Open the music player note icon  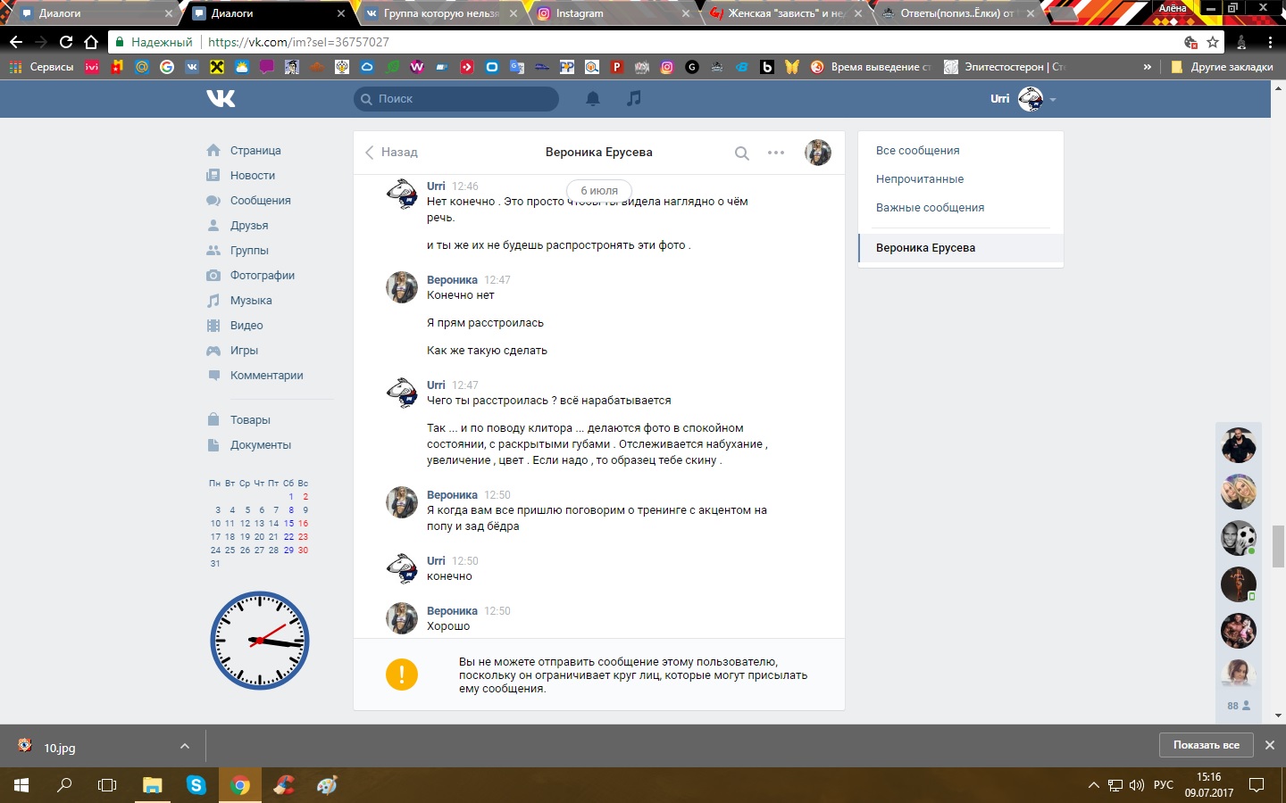click(634, 99)
